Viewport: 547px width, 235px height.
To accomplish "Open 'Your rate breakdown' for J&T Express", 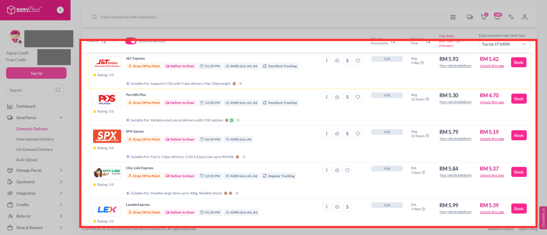I will (455, 66).
